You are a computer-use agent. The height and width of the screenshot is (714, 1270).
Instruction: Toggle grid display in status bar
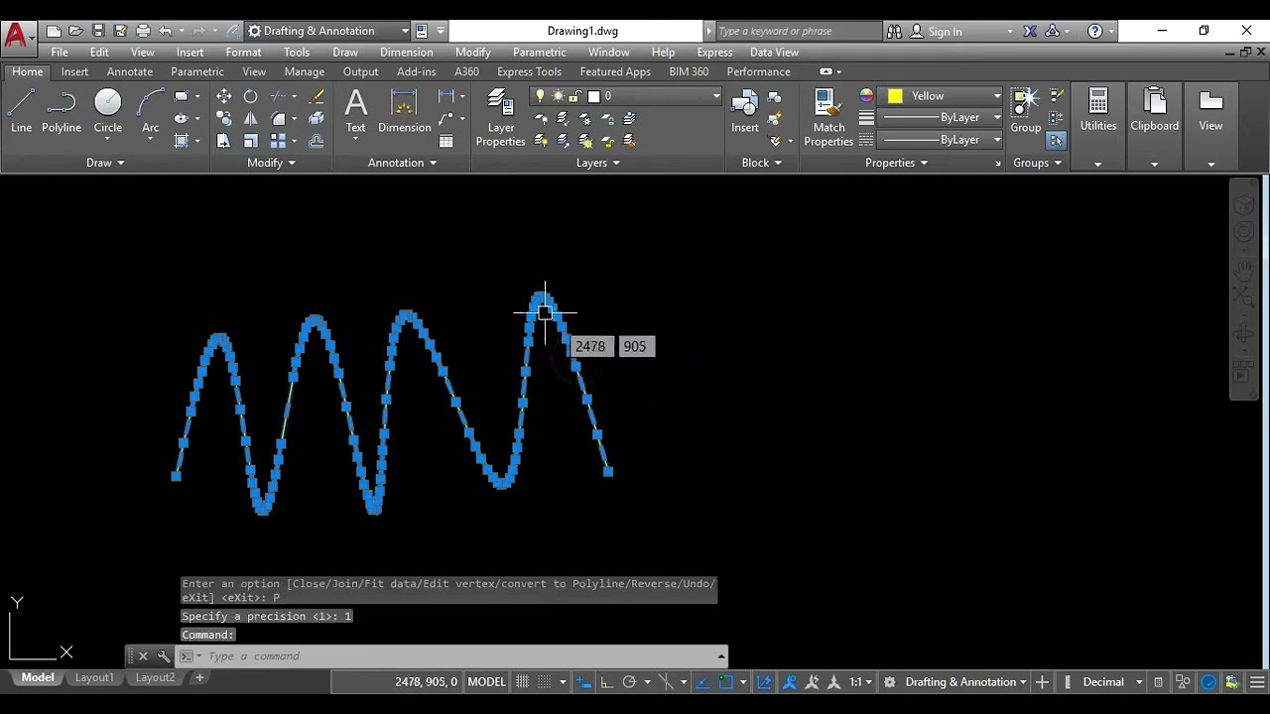[x=523, y=682]
